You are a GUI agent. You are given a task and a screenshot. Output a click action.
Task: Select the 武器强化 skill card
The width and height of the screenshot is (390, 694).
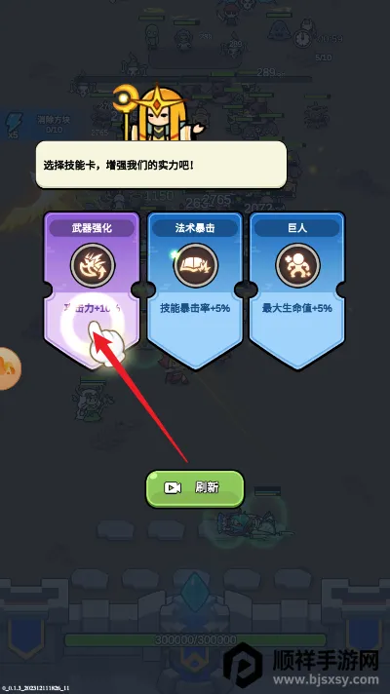92,289
